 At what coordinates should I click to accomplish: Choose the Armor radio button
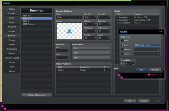coord(122,54)
